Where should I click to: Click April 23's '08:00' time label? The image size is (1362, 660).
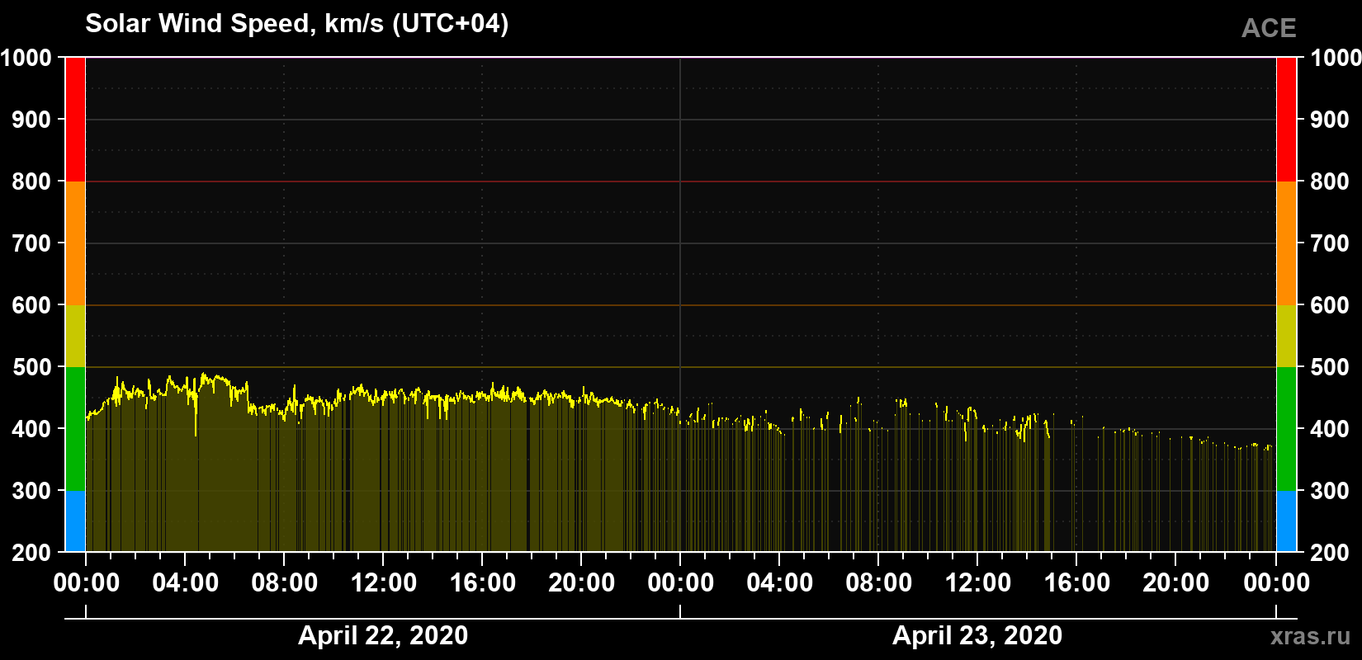pos(878,583)
